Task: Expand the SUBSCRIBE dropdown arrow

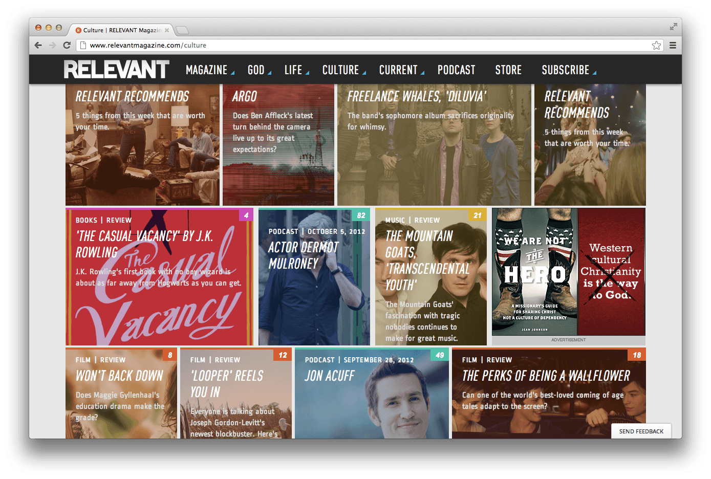Action: pyautogui.click(x=594, y=73)
